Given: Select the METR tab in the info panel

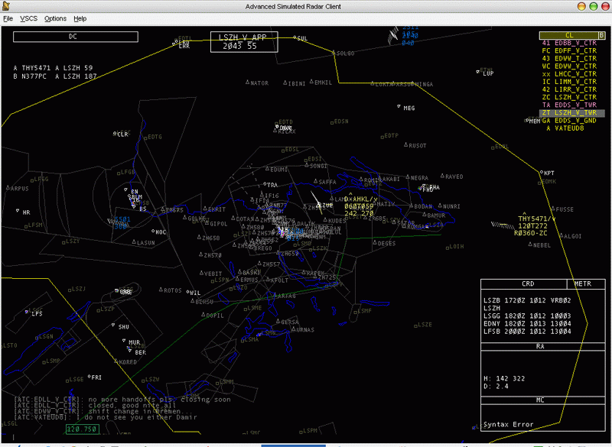Looking at the screenshot, I should click(x=582, y=283).
